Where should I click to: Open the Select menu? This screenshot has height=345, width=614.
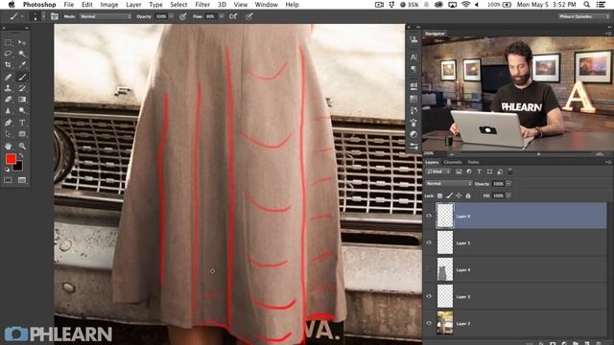pyautogui.click(x=178, y=5)
